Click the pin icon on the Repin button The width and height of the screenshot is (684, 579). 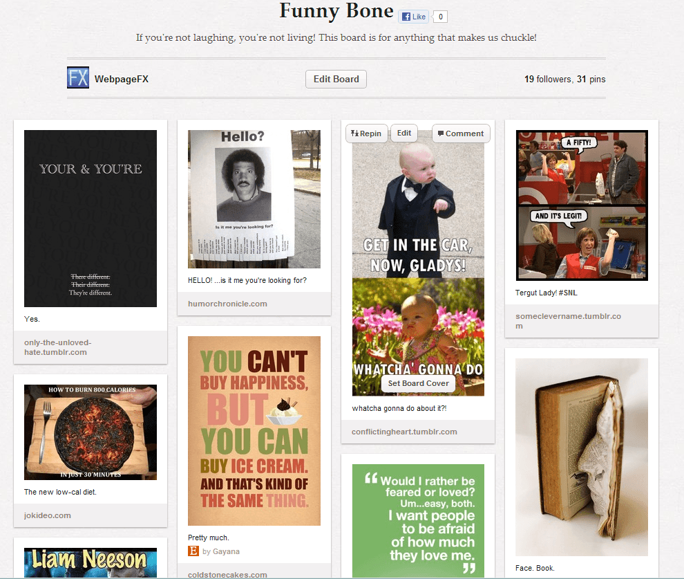tap(353, 133)
